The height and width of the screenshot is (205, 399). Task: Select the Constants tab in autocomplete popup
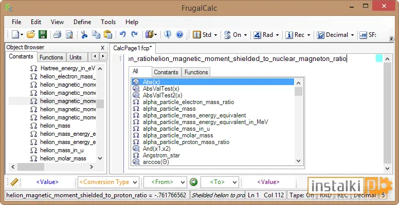pos(166,72)
